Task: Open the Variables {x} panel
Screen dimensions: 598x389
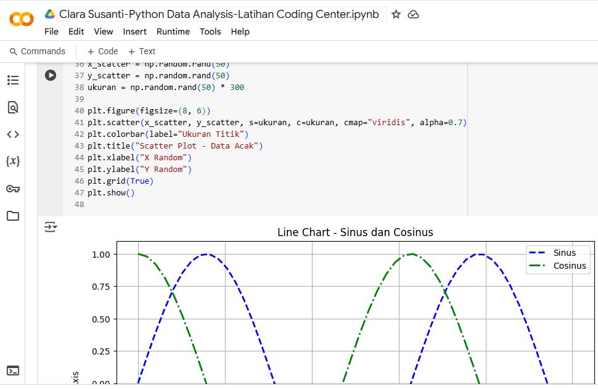Action: (13, 162)
